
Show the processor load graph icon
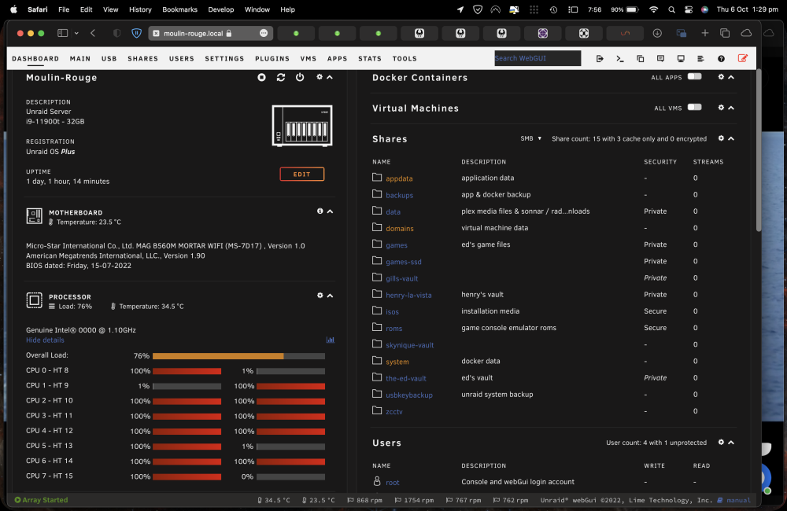coord(330,340)
